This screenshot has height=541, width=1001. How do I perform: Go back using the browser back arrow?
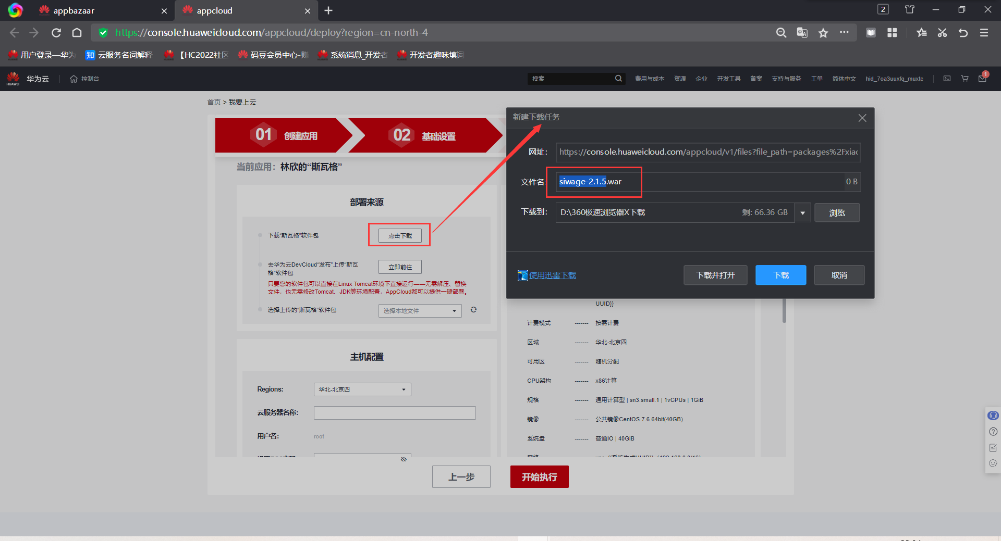click(x=14, y=33)
